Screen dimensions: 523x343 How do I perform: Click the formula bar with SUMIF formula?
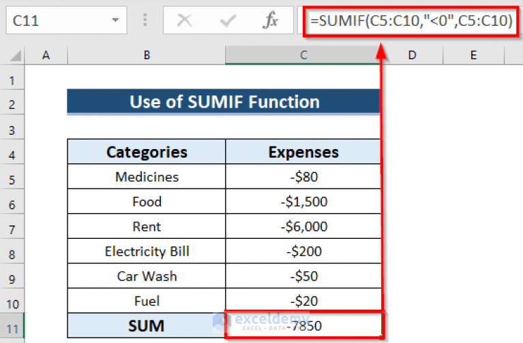411,20
